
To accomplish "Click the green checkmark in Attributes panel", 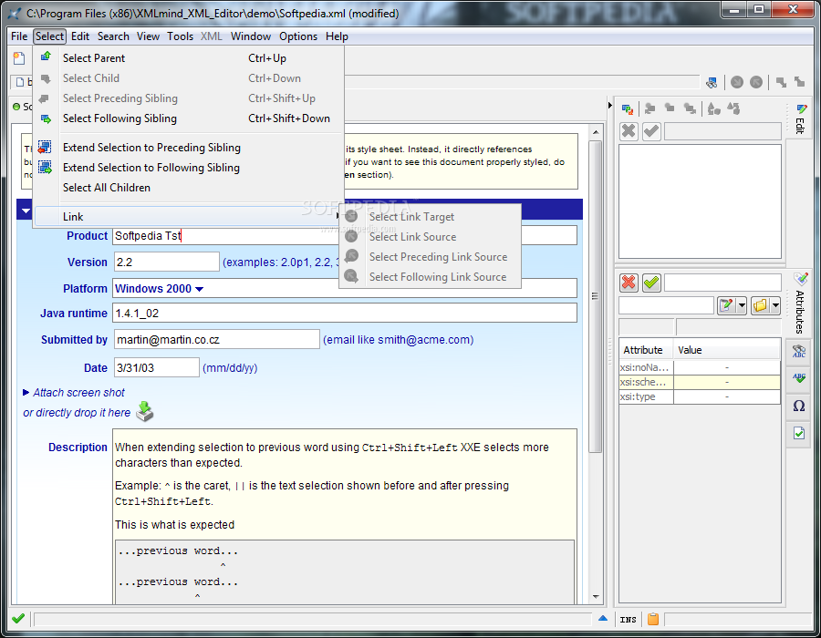I will pyautogui.click(x=651, y=283).
